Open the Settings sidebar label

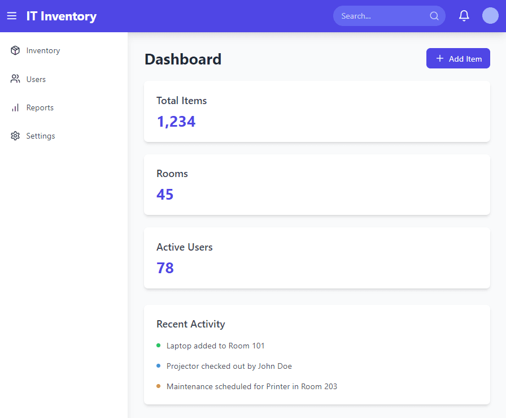41,136
